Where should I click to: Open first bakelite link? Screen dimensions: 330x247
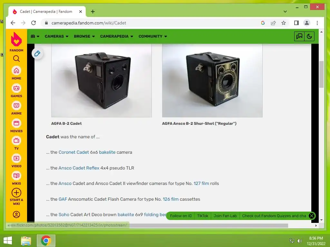tap(107, 152)
